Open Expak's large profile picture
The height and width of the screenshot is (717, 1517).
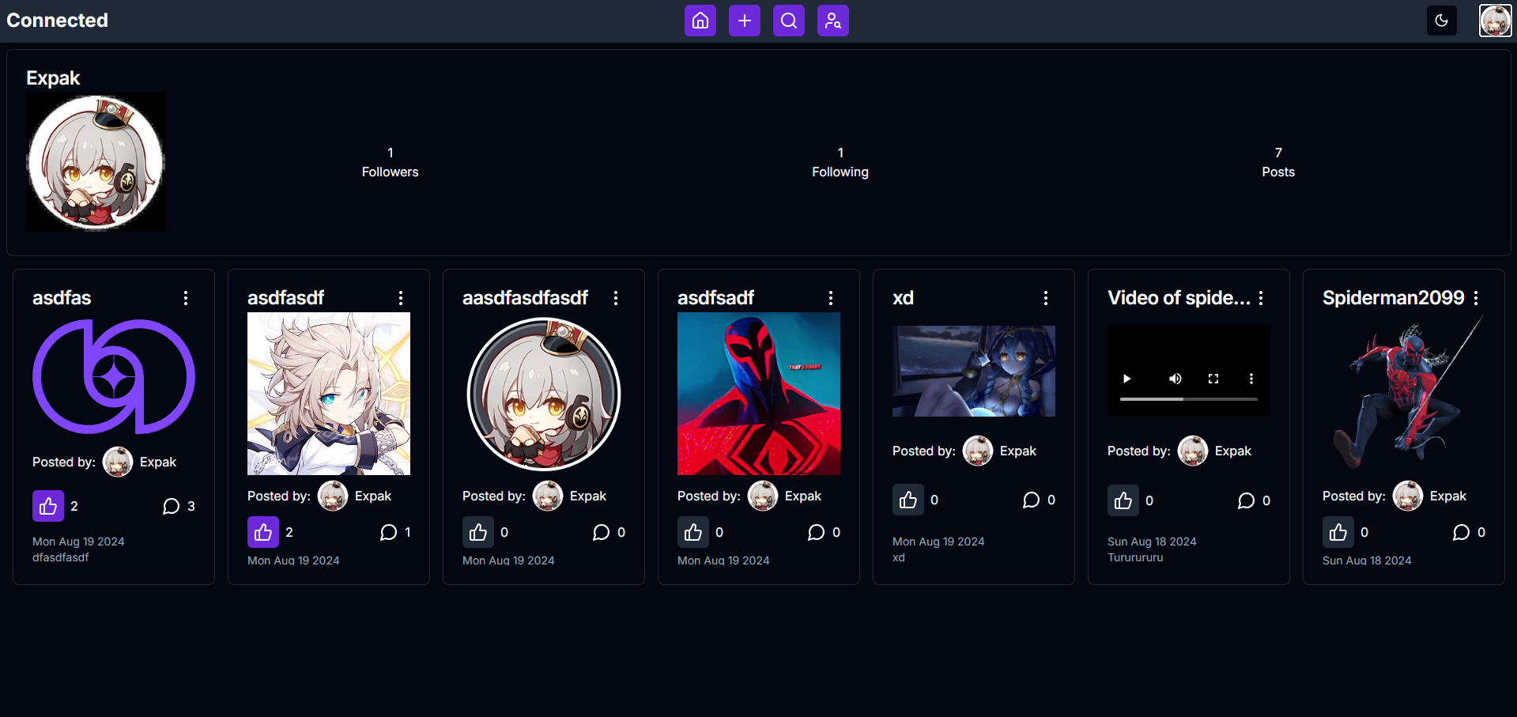96,162
